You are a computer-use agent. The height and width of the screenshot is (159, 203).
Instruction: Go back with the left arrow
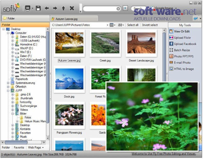click(x=47, y=8)
